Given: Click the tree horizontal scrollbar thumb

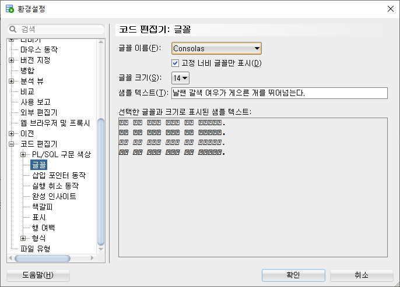Looking at the screenshot, I should point(43,258).
